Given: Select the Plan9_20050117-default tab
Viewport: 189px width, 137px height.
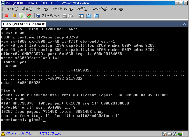Looking at the screenshot, I should (x=24, y=24).
